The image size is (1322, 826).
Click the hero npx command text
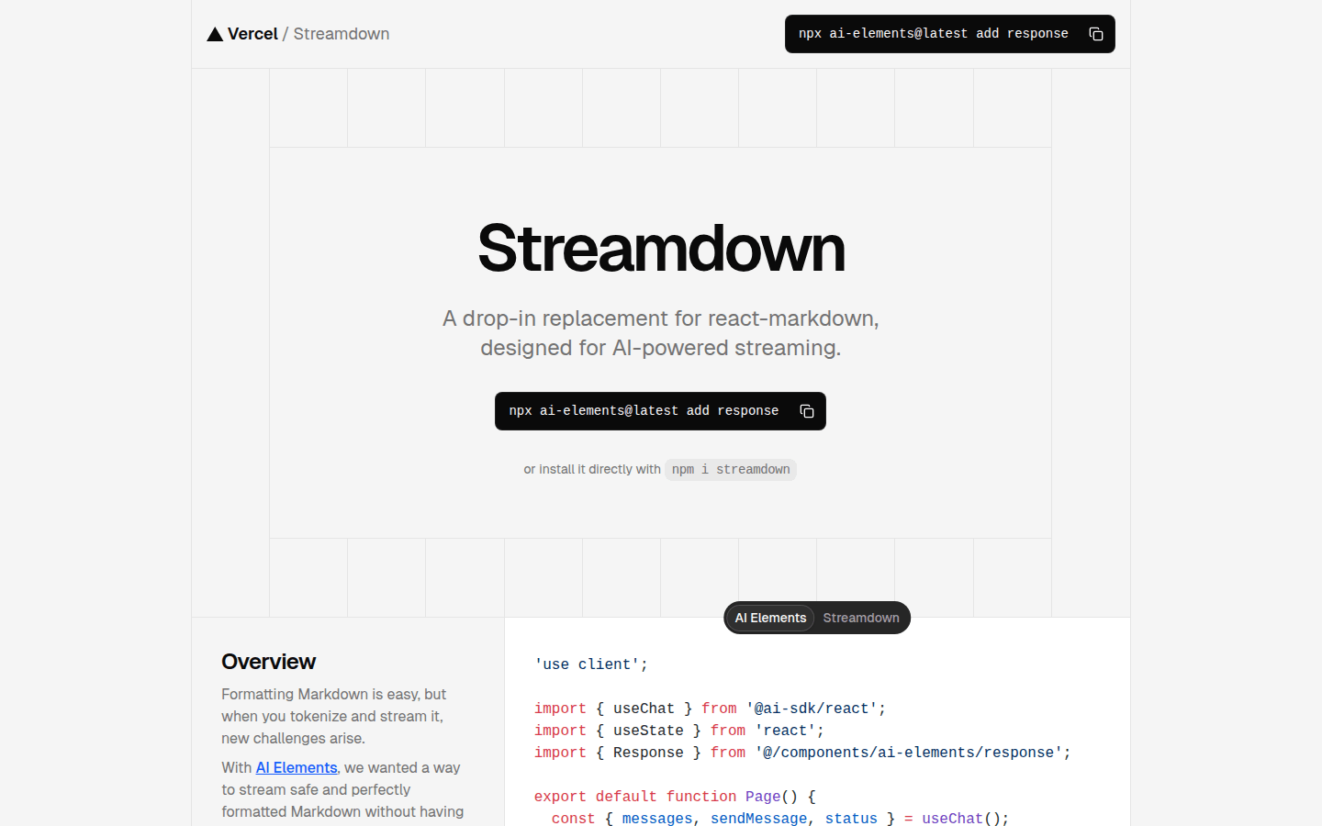[x=644, y=411]
